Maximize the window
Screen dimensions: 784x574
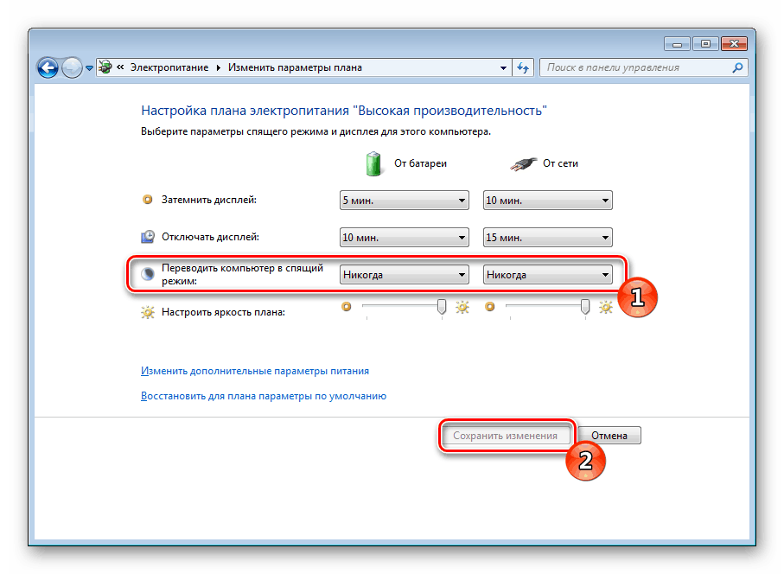pos(705,44)
